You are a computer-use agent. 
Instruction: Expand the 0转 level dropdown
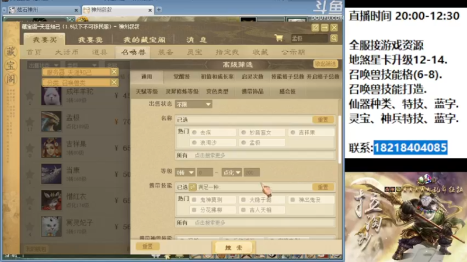click(x=185, y=172)
